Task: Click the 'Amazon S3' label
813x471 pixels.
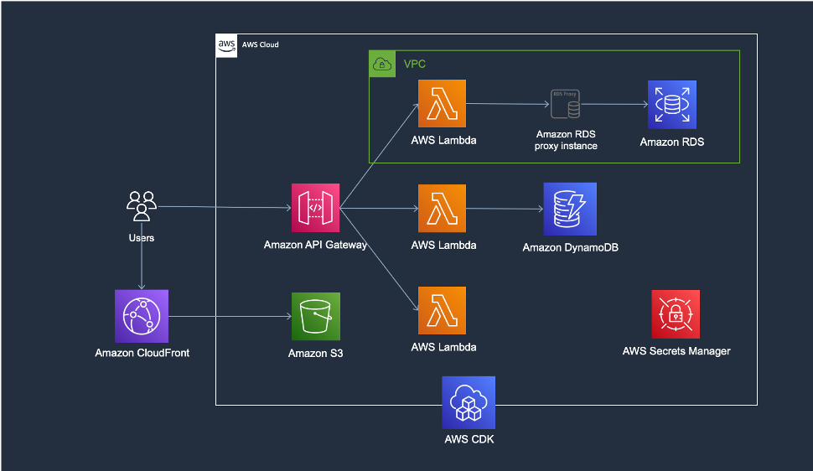Action: coord(315,354)
